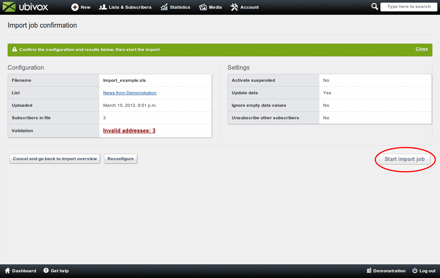Open Get help in the footer
440x278 pixels.
pyautogui.click(x=56, y=271)
